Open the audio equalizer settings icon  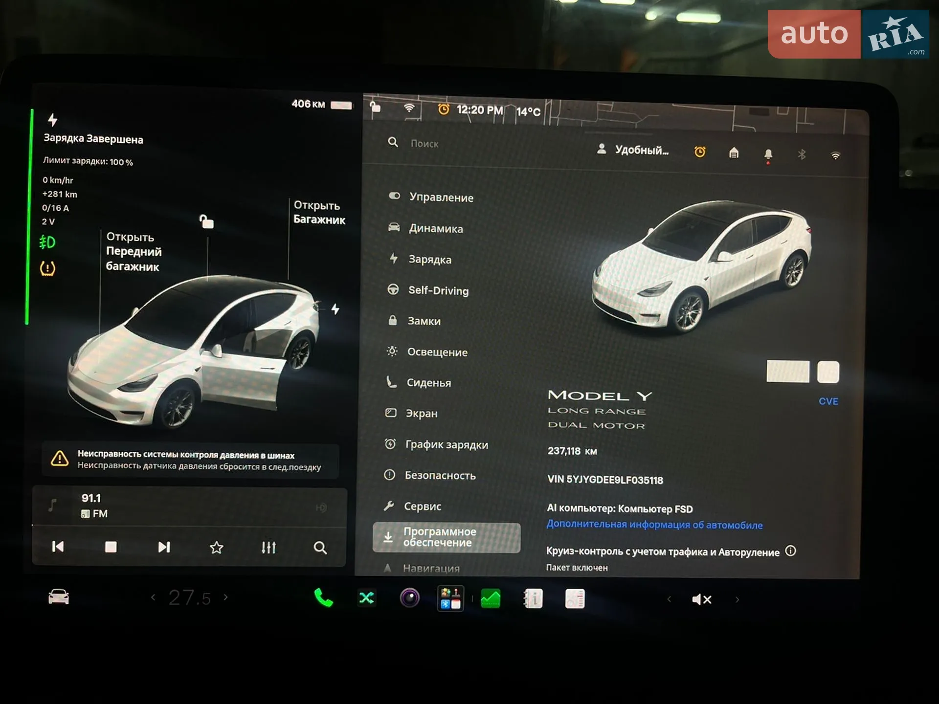pos(268,548)
